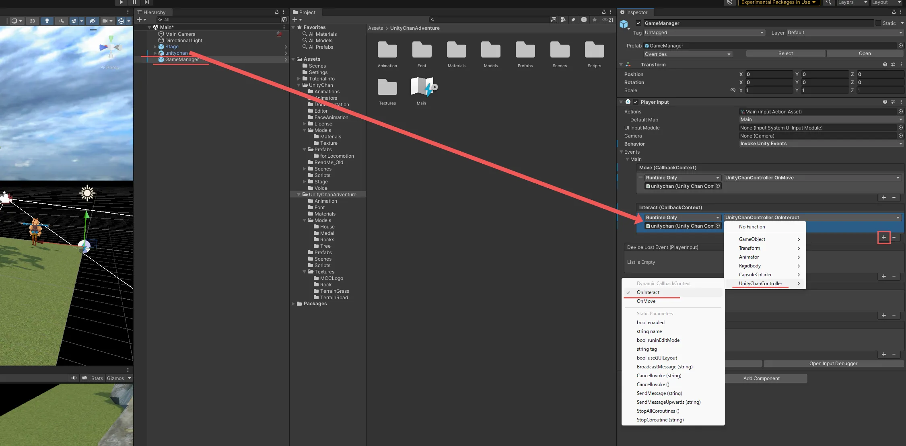Select UnityChanController submenu entry
The width and height of the screenshot is (906, 446).
760,284
